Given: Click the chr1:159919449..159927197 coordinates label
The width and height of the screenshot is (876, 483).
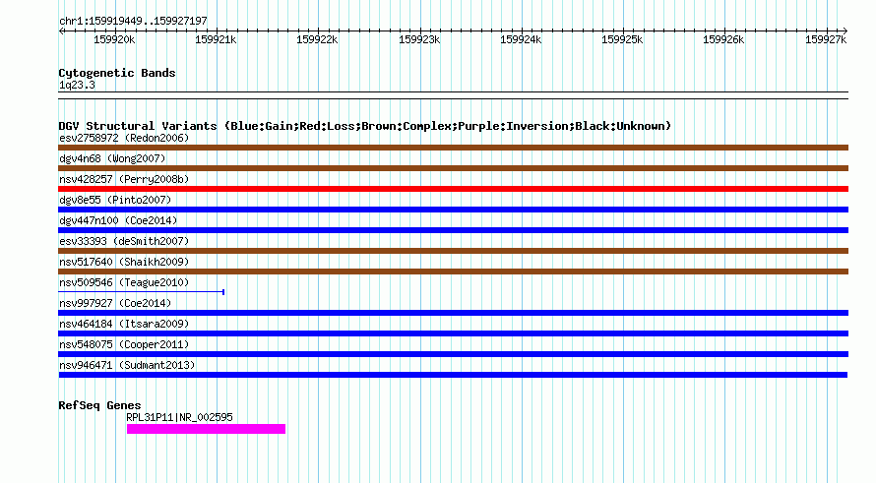Looking at the screenshot, I should (x=133, y=21).
